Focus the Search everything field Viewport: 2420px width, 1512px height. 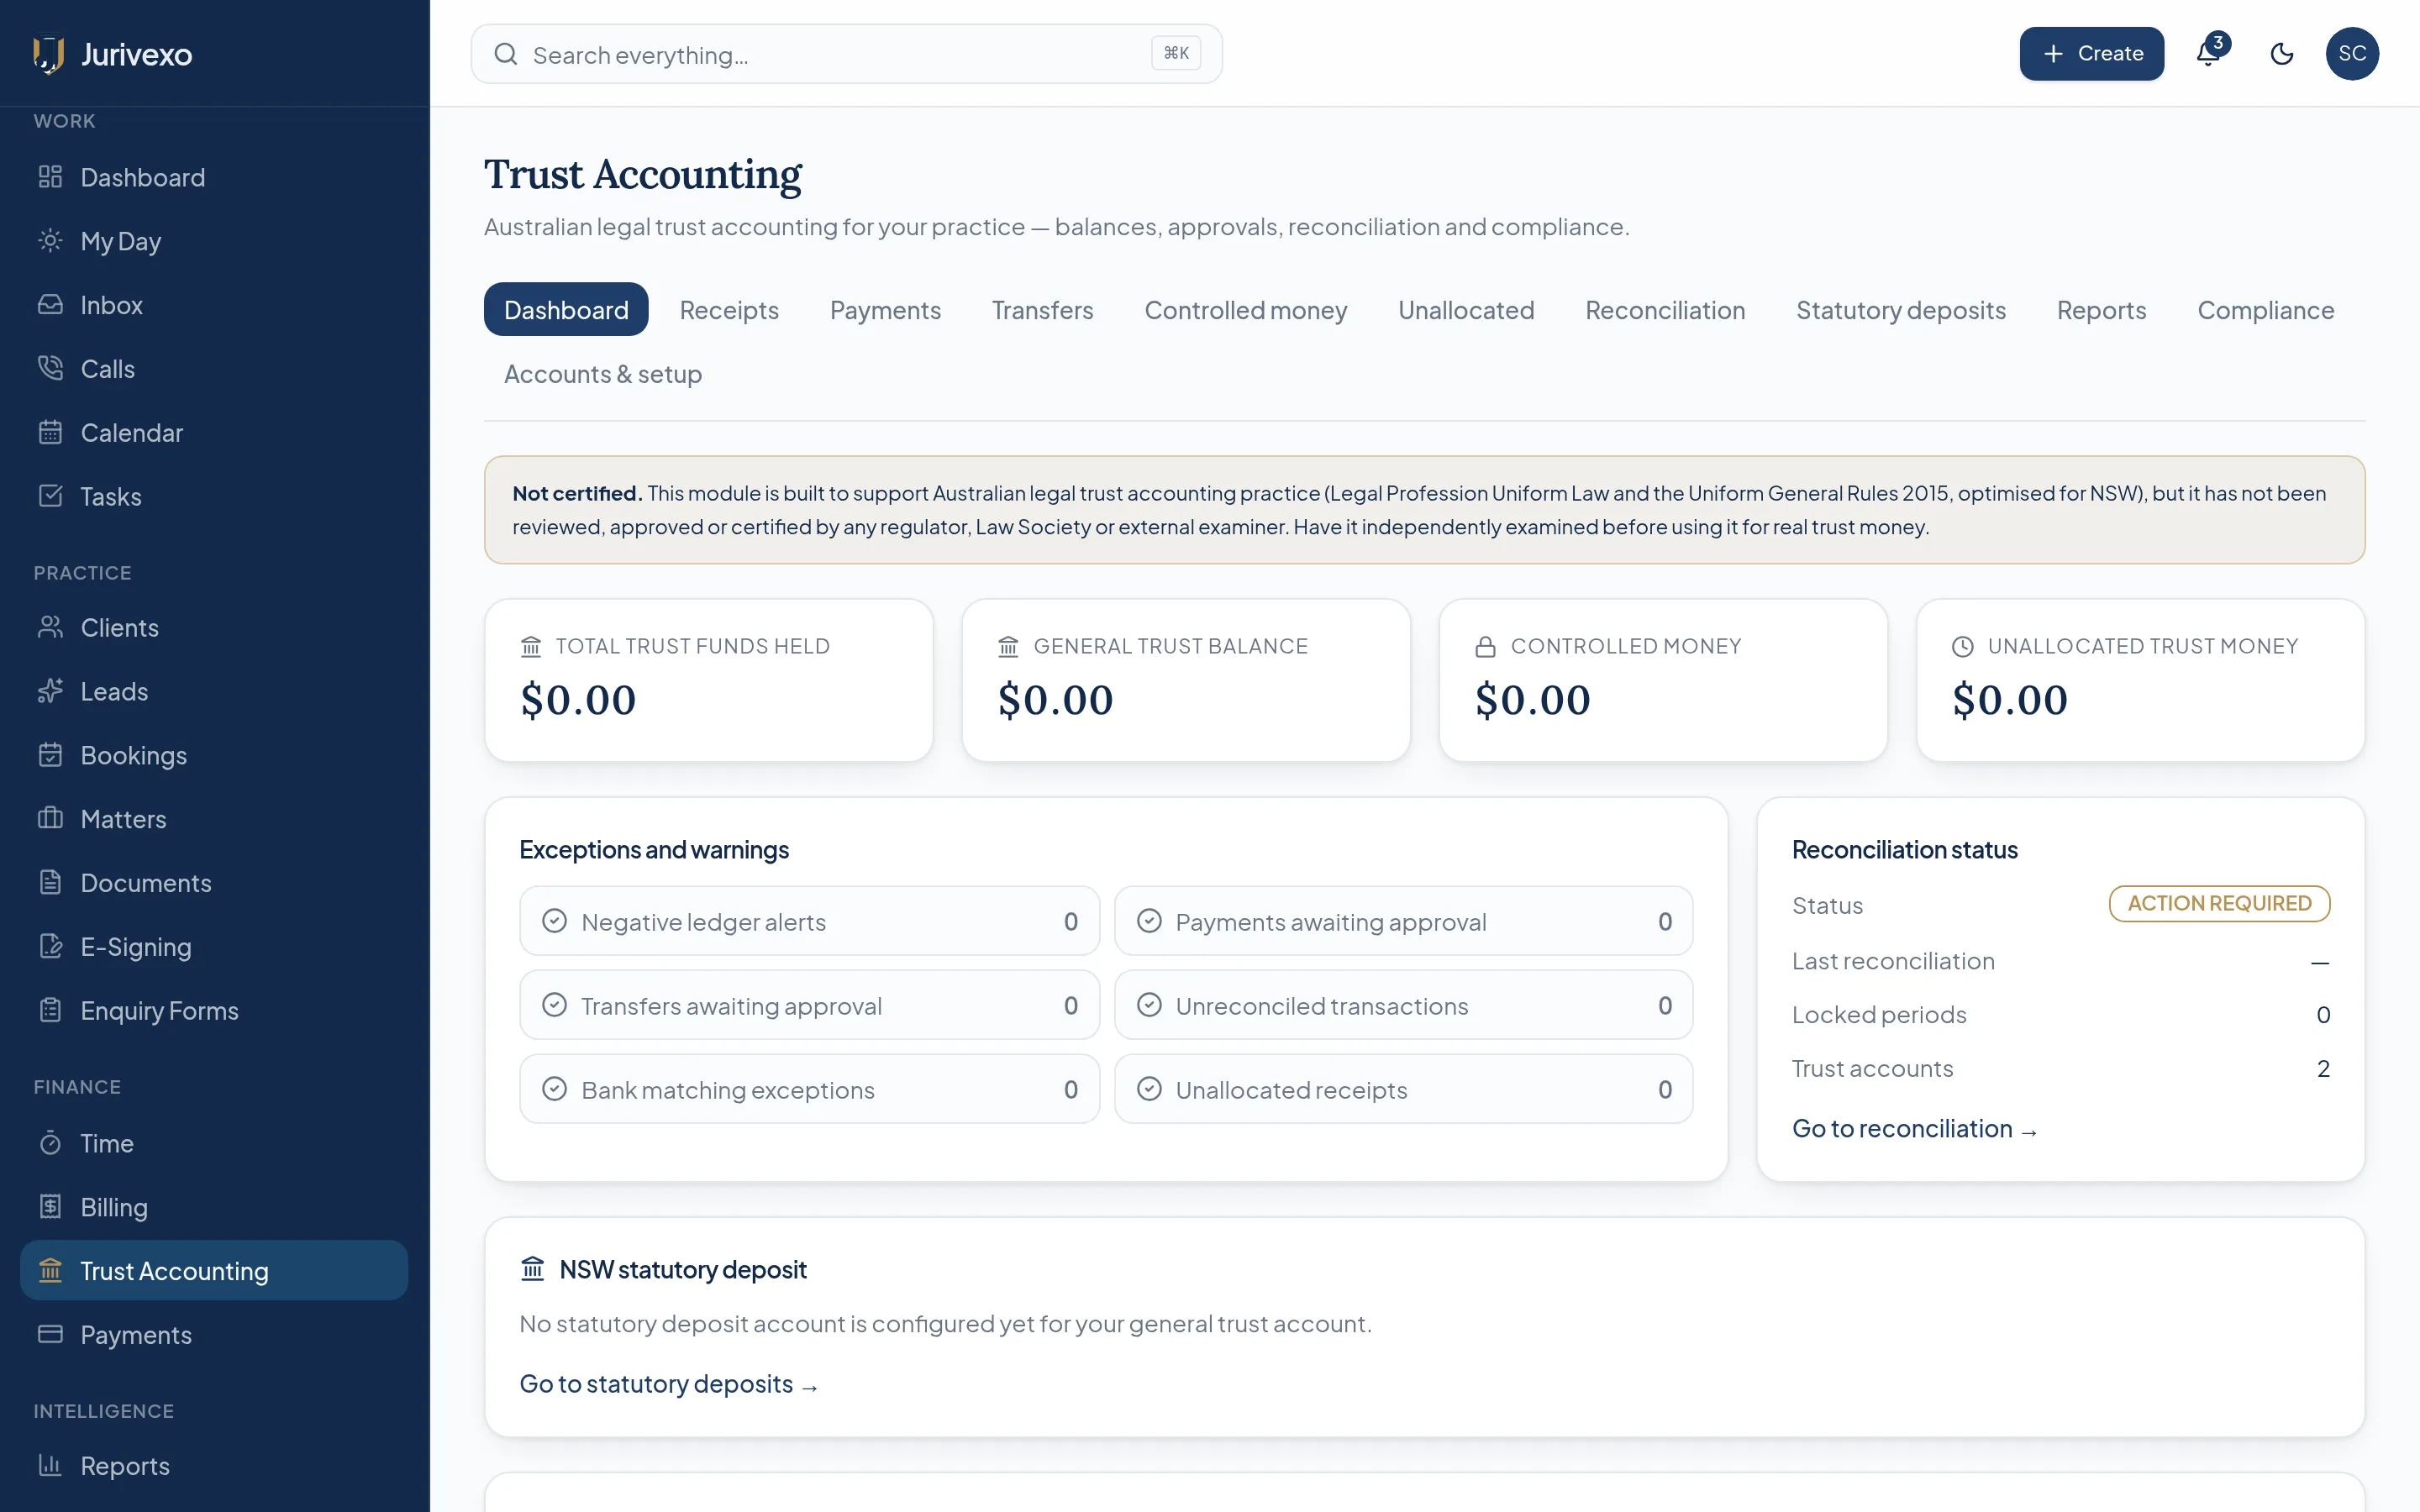pyautogui.click(x=846, y=54)
